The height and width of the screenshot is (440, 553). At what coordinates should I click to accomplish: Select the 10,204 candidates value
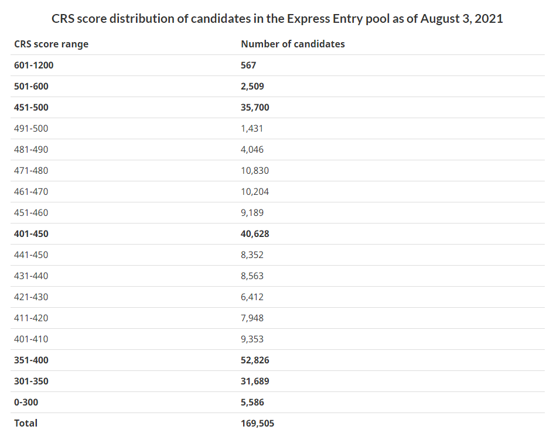255,191
